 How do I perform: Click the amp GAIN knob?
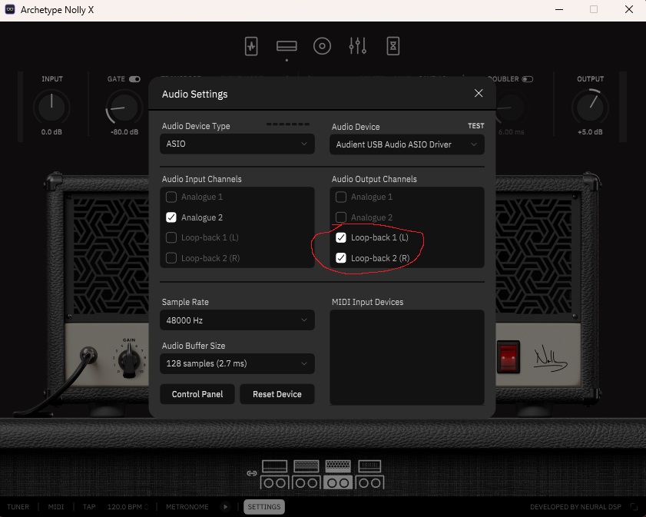pos(129,360)
